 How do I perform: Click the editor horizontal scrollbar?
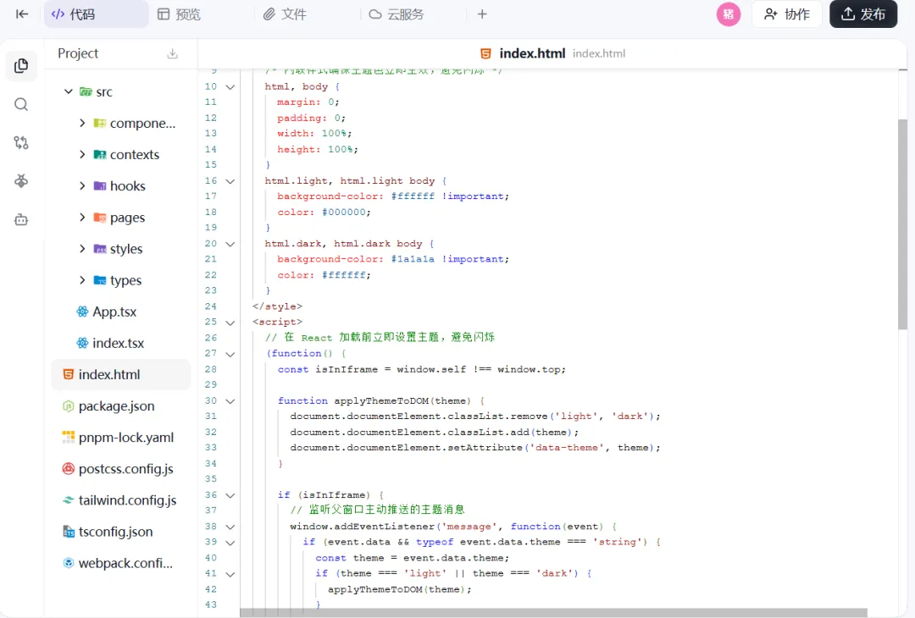[554, 612]
